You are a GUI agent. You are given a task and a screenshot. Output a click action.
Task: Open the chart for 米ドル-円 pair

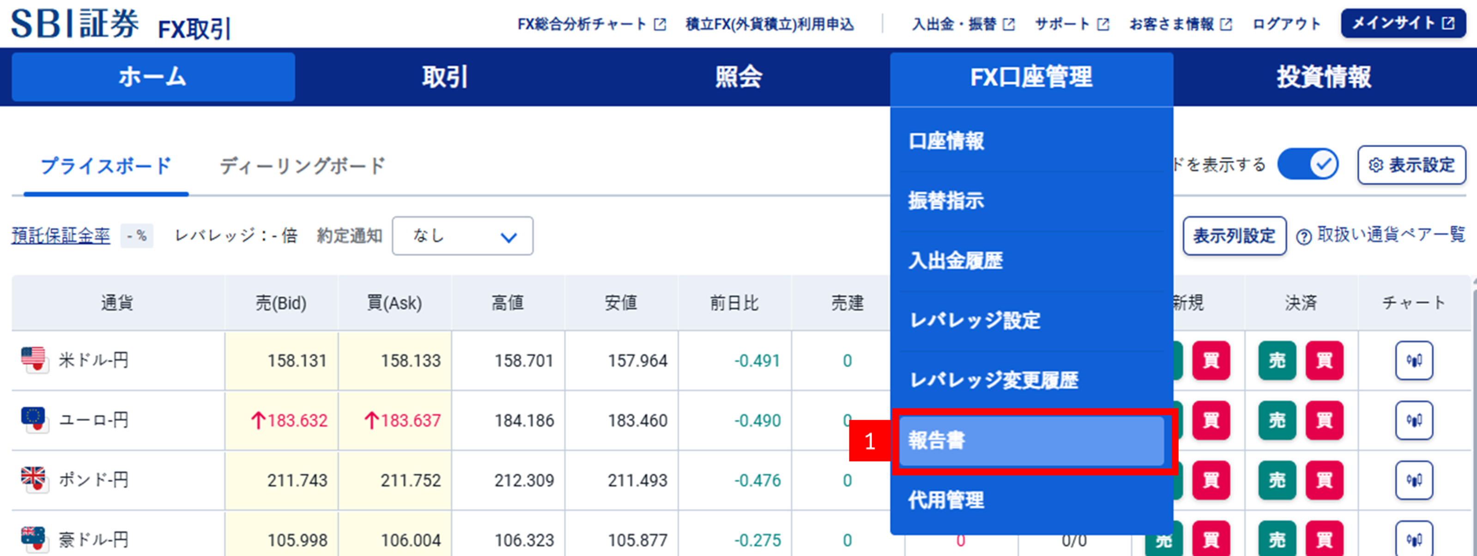coord(1414,360)
